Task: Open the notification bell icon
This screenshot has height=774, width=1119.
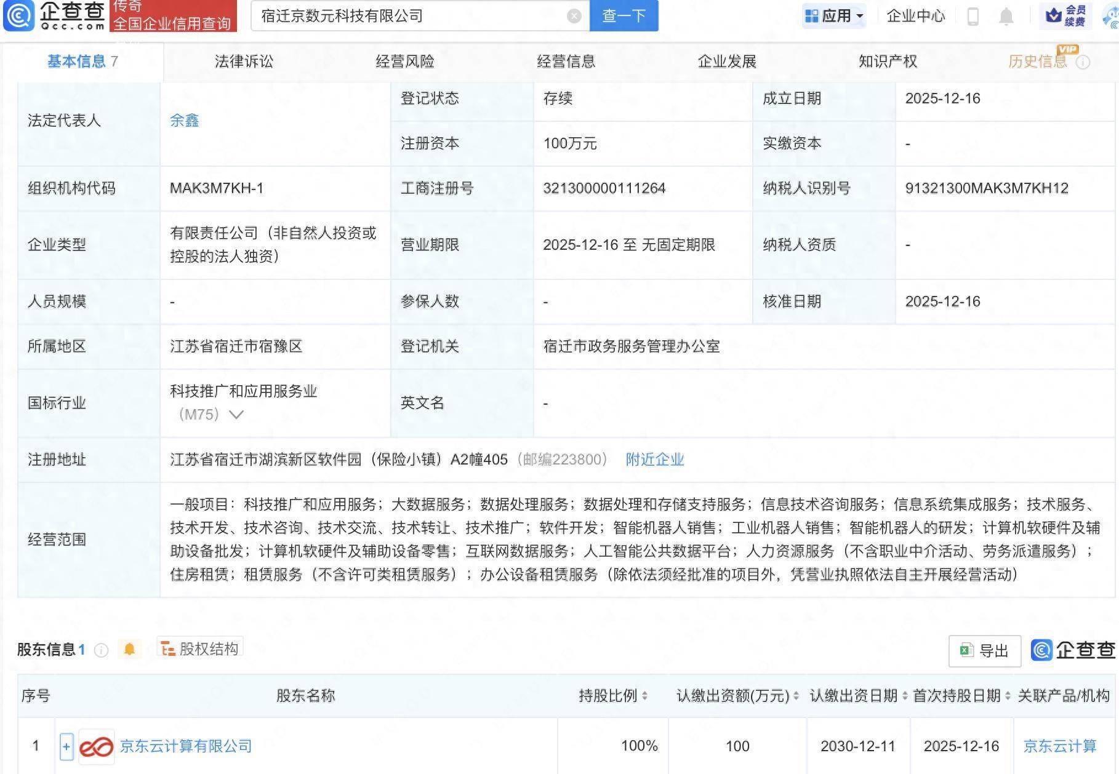Action: pos(1005,16)
